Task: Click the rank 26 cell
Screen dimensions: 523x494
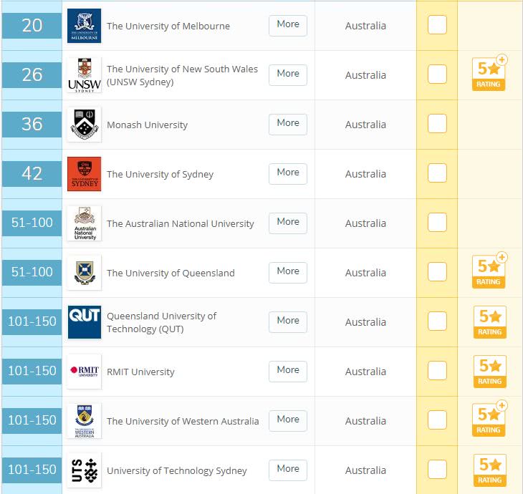Action: (32, 75)
